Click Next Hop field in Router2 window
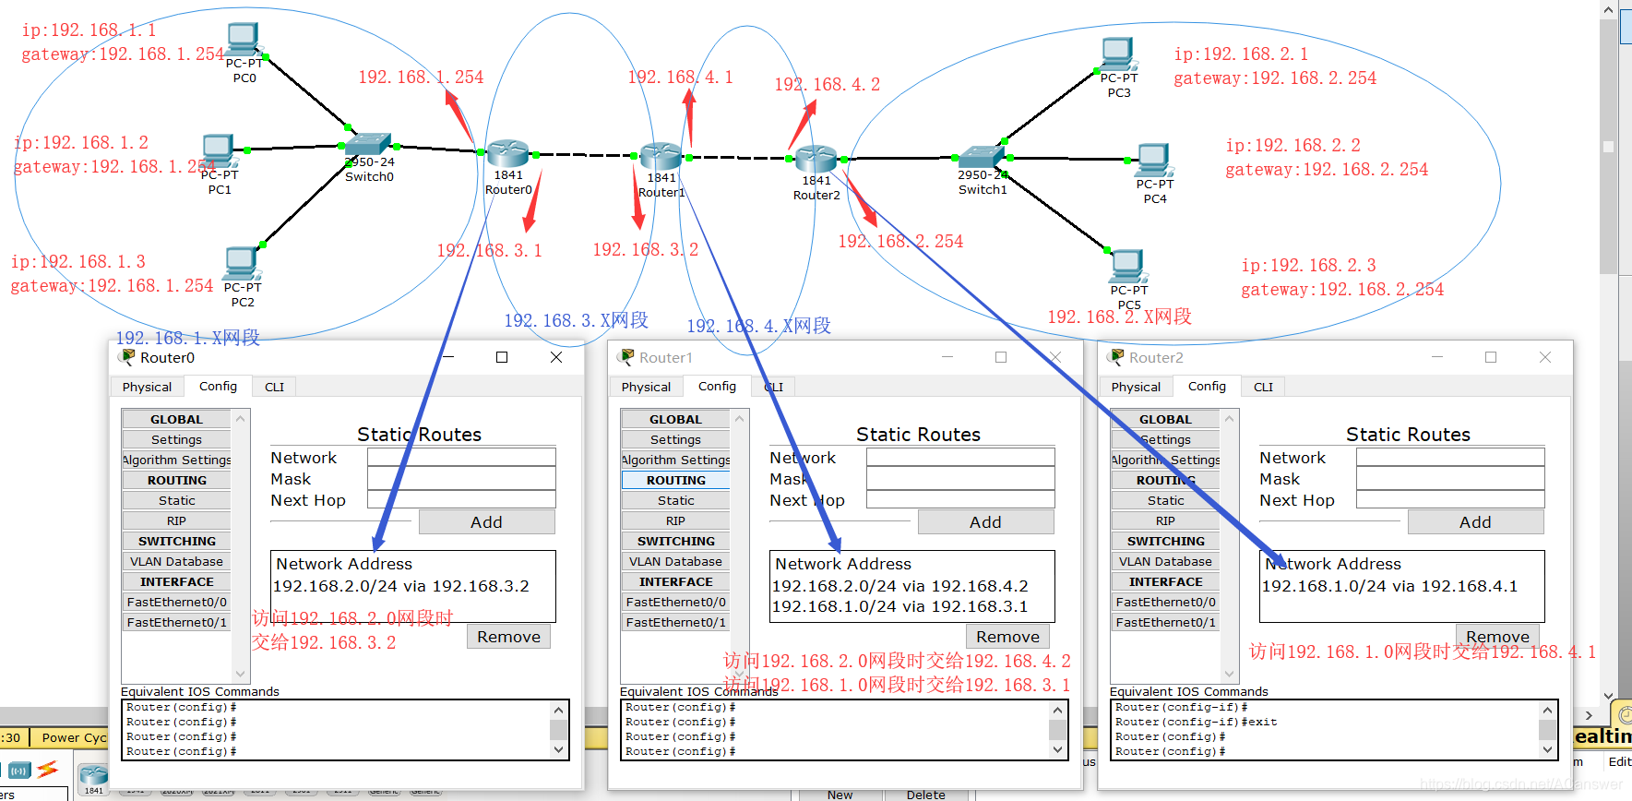 pos(1450,499)
